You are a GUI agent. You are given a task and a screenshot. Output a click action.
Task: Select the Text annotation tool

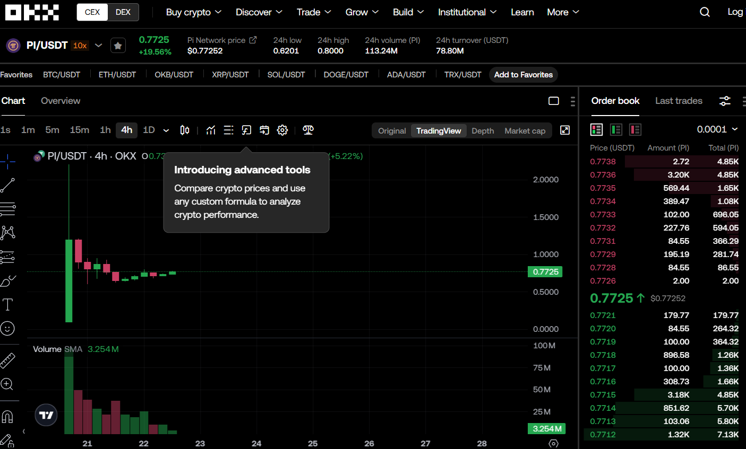7,305
